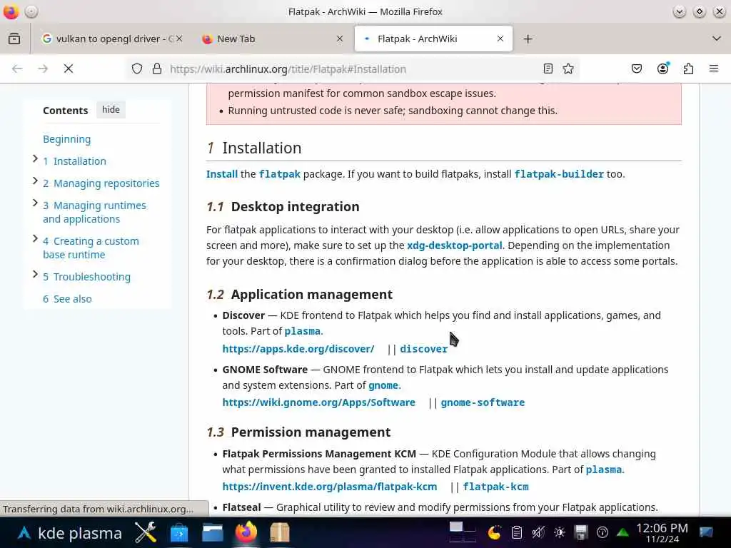The width and height of the screenshot is (731, 548).
Task: Open the tracking protection shield icon
Action: pos(136,69)
